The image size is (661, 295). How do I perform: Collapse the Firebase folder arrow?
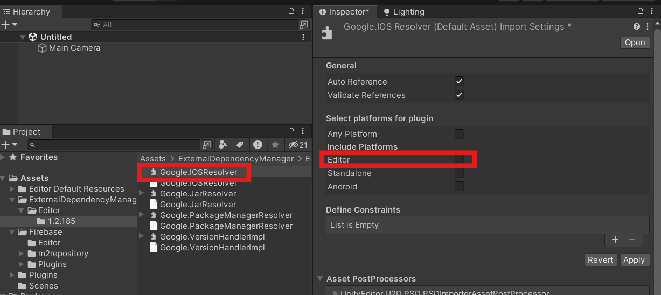point(12,232)
